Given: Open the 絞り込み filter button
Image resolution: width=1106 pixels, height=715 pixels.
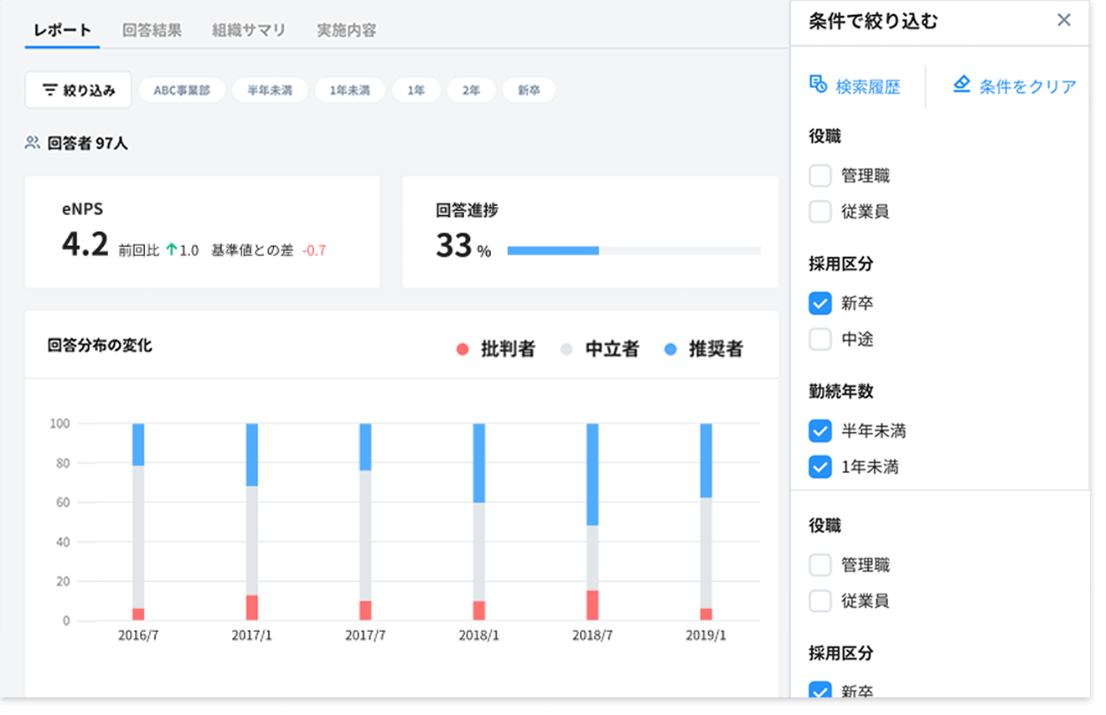Looking at the screenshot, I should tap(79, 90).
